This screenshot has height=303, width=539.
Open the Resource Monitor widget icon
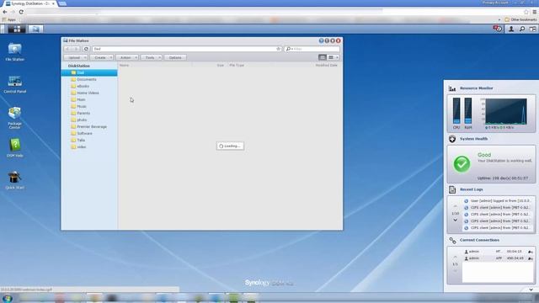point(452,88)
